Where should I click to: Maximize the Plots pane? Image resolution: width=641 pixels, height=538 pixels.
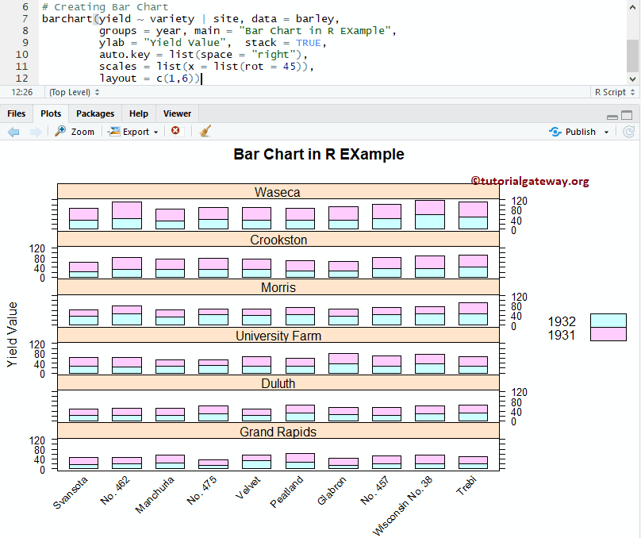click(625, 116)
